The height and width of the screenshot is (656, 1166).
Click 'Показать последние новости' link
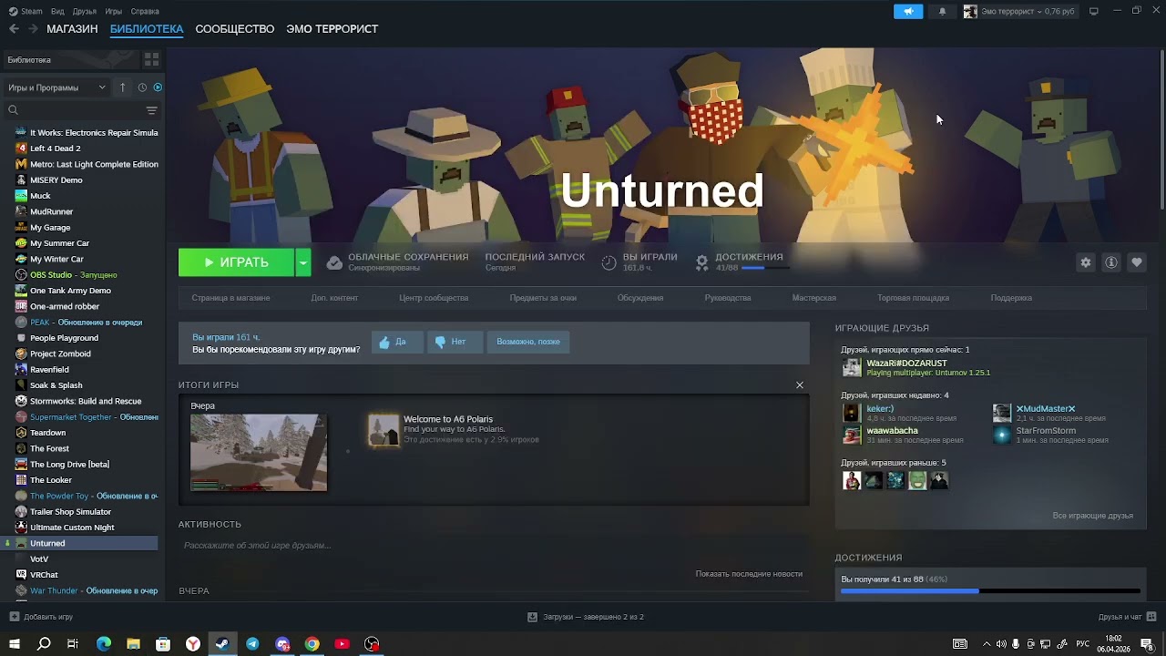(x=749, y=574)
